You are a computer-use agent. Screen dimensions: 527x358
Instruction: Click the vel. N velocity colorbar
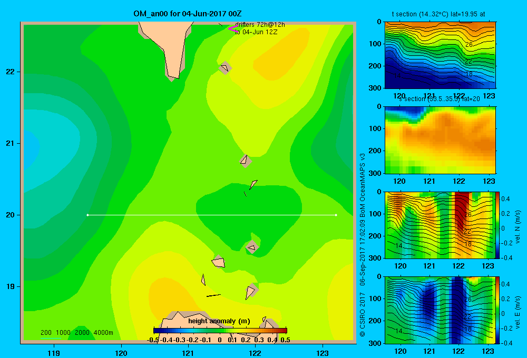(x=498, y=225)
